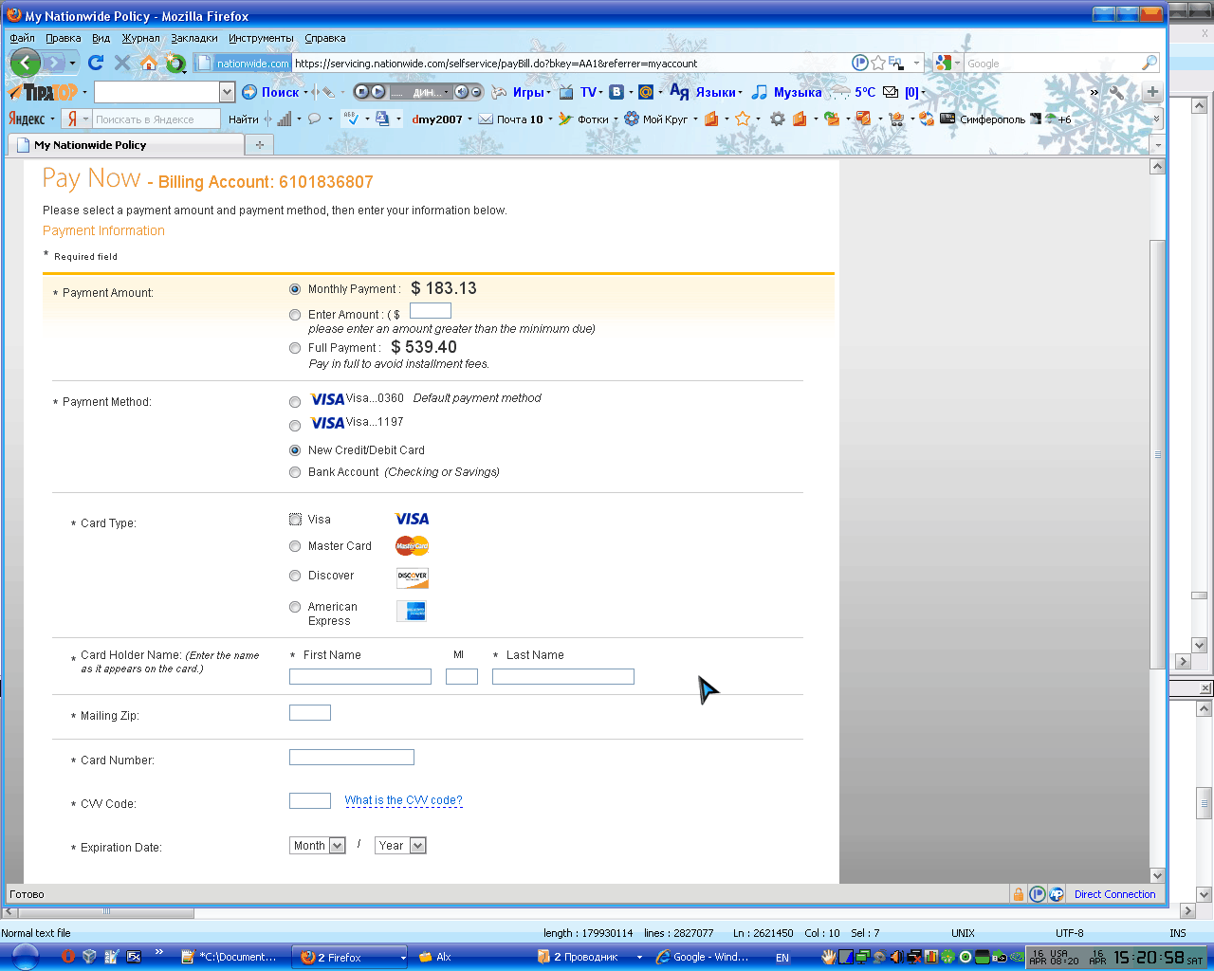1214x971 pixels.
Task: Click the 5°C weather indicator
Action: coord(853,92)
